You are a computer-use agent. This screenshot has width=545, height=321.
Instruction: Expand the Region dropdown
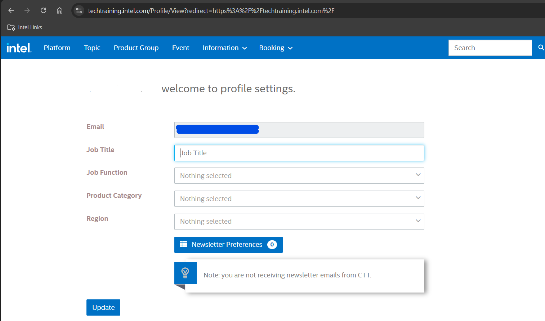tap(299, 222)
